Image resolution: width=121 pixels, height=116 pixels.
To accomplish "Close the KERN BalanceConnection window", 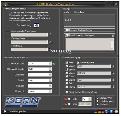I will [x=116, y=4].
